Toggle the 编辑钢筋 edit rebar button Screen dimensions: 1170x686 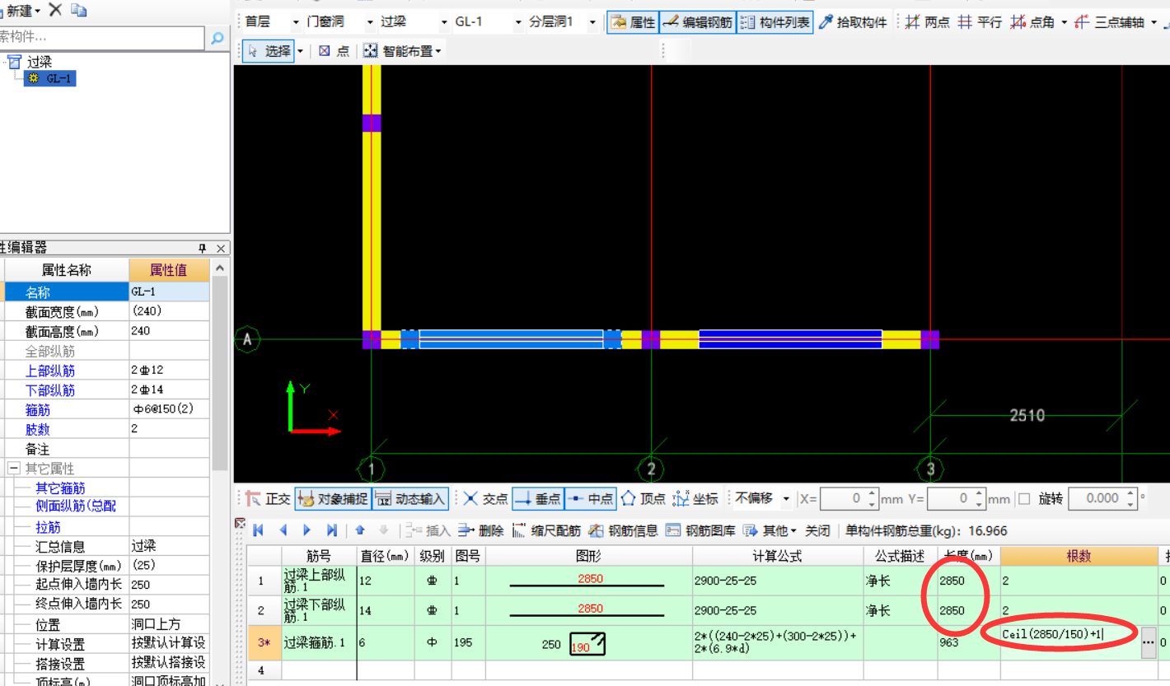(x=697, y=22)
